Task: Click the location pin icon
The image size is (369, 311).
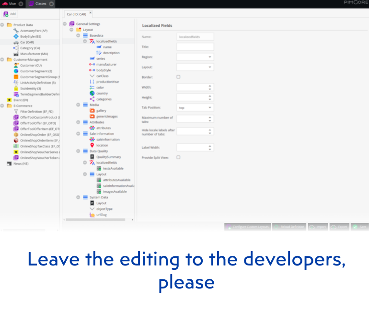Action: click(x=92, y=145)
